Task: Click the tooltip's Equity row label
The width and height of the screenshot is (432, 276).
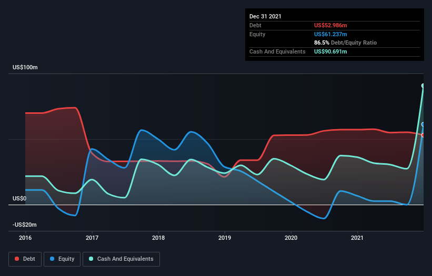Action: click(257, 34)
